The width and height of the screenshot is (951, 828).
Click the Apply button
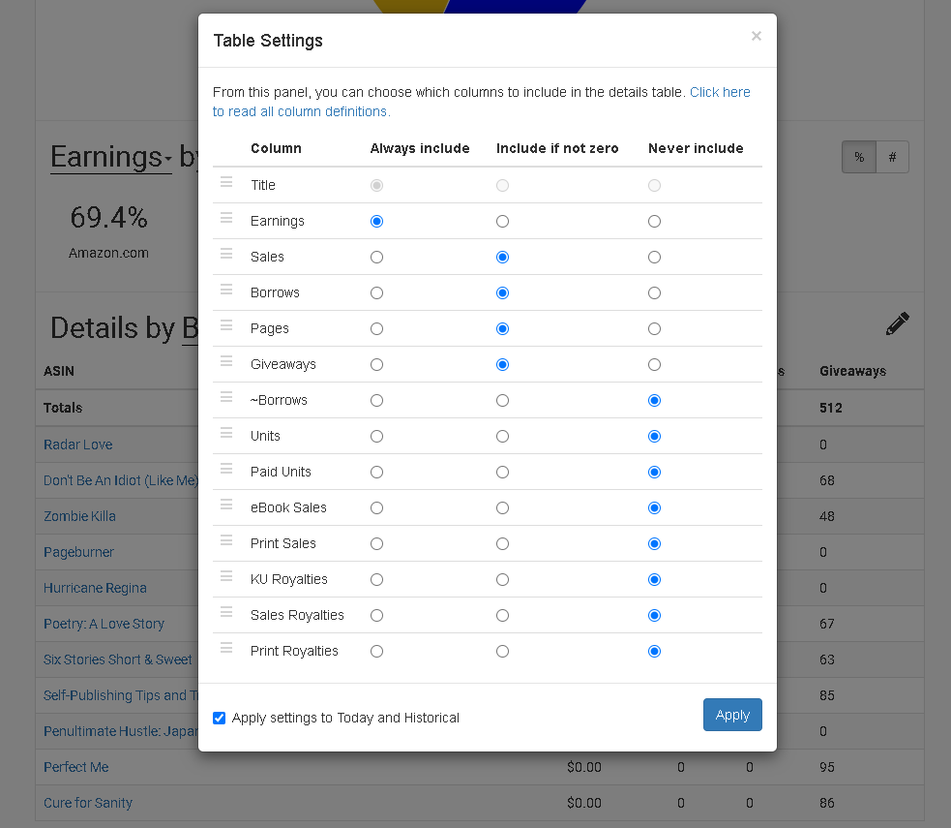(x=732, y=715)
